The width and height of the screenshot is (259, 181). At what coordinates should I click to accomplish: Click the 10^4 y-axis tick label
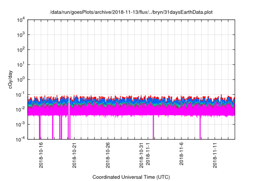tap(20, 20)
